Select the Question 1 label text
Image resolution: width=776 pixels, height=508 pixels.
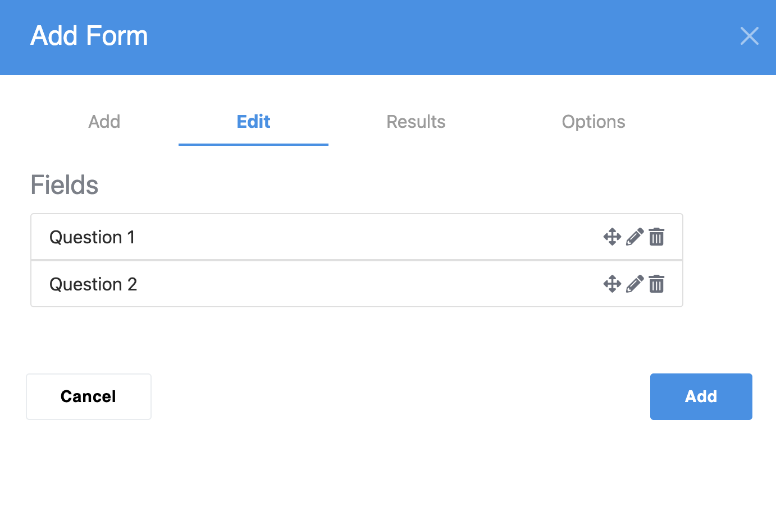pyautogui.click(x=92, y=237)
